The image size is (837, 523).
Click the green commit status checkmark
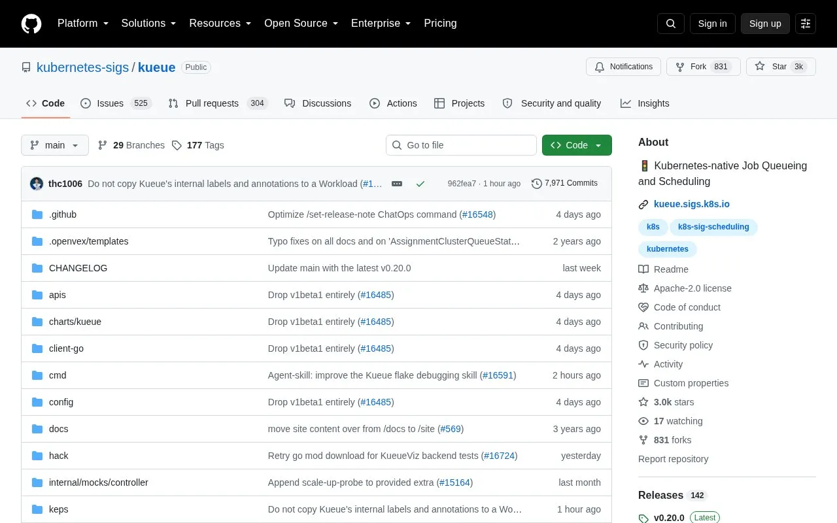pyautogui.click(x=420, y=184)
